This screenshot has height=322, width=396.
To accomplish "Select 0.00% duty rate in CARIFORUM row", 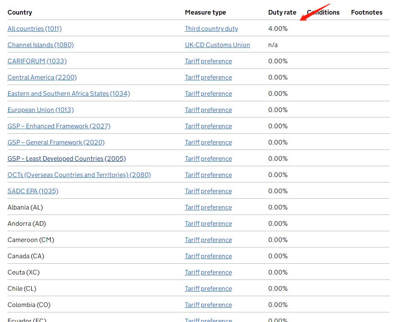I will click(278, 61).
